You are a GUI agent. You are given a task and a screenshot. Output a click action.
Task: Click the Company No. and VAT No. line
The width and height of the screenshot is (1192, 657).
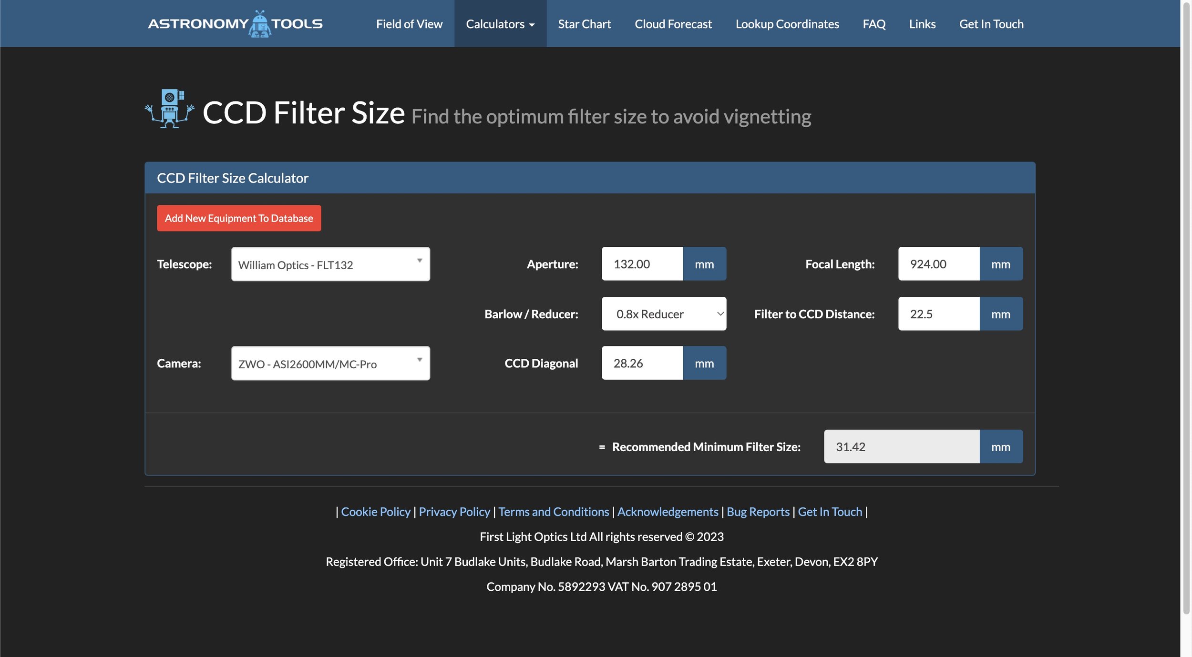(x=602, y=586)
